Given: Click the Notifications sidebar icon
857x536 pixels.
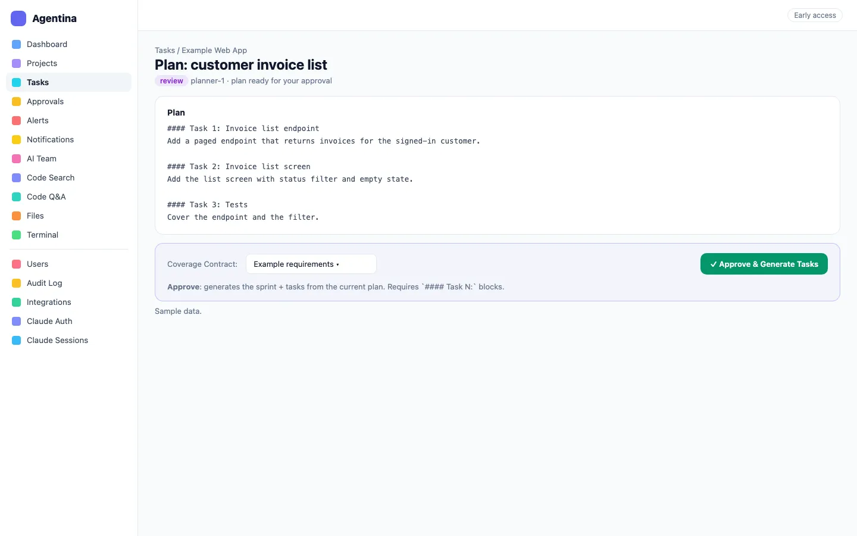Looking at the screenshot, I should 17,140.
